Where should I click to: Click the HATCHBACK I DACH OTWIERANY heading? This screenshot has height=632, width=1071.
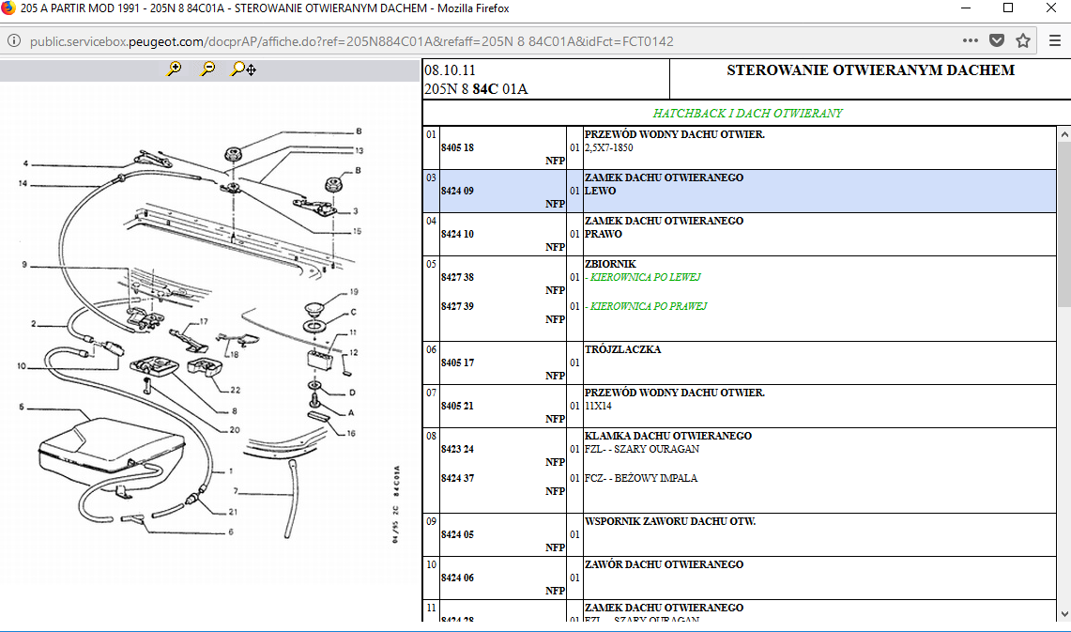point(747,114)
